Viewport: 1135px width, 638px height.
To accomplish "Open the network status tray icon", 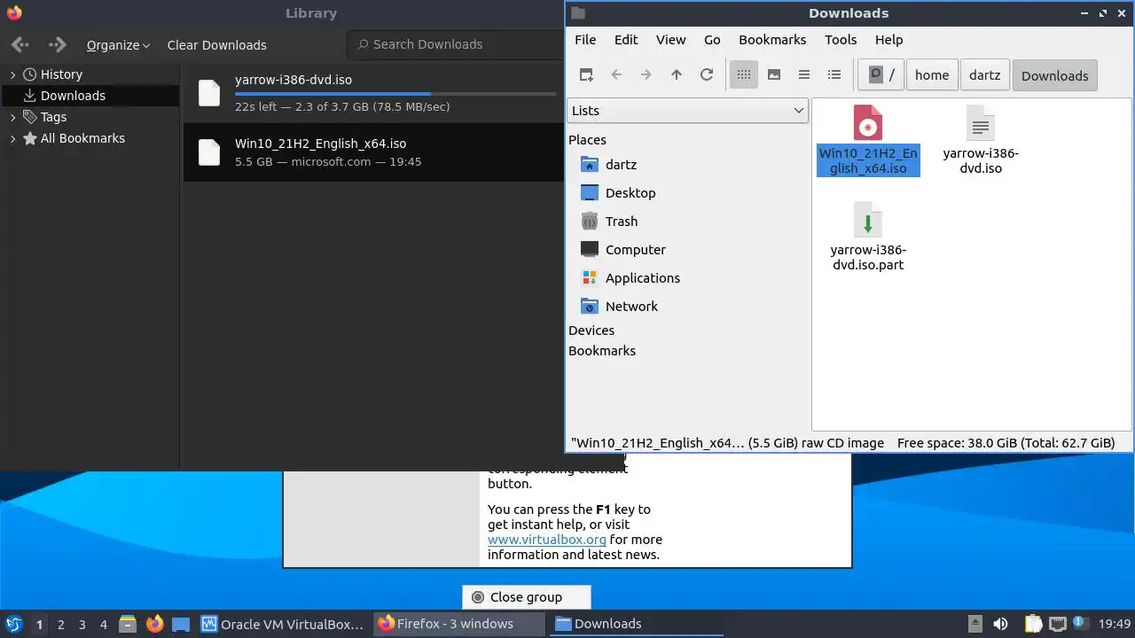I will pyautogui.click(x=1057, y=624).
